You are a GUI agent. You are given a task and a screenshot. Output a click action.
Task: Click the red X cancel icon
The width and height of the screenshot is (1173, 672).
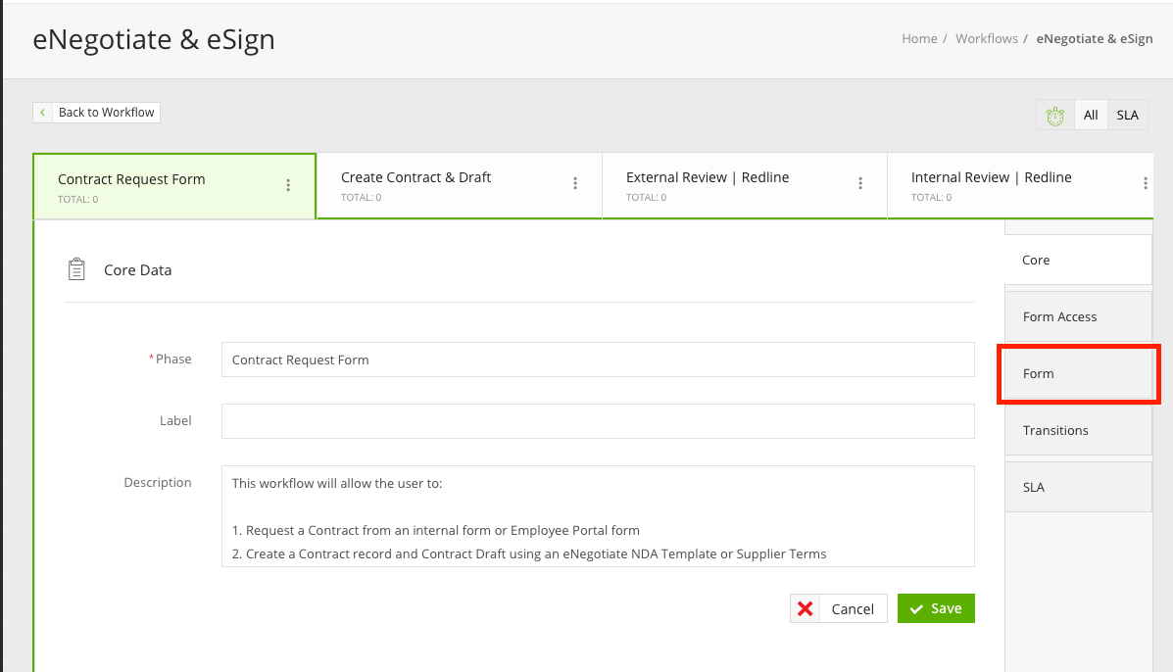pos(805,608)
